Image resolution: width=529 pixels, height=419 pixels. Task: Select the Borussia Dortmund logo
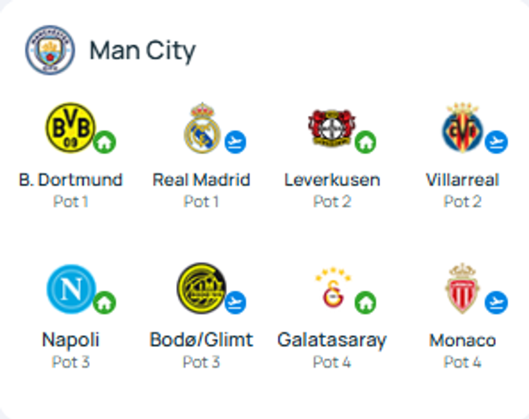pos(70,128)
